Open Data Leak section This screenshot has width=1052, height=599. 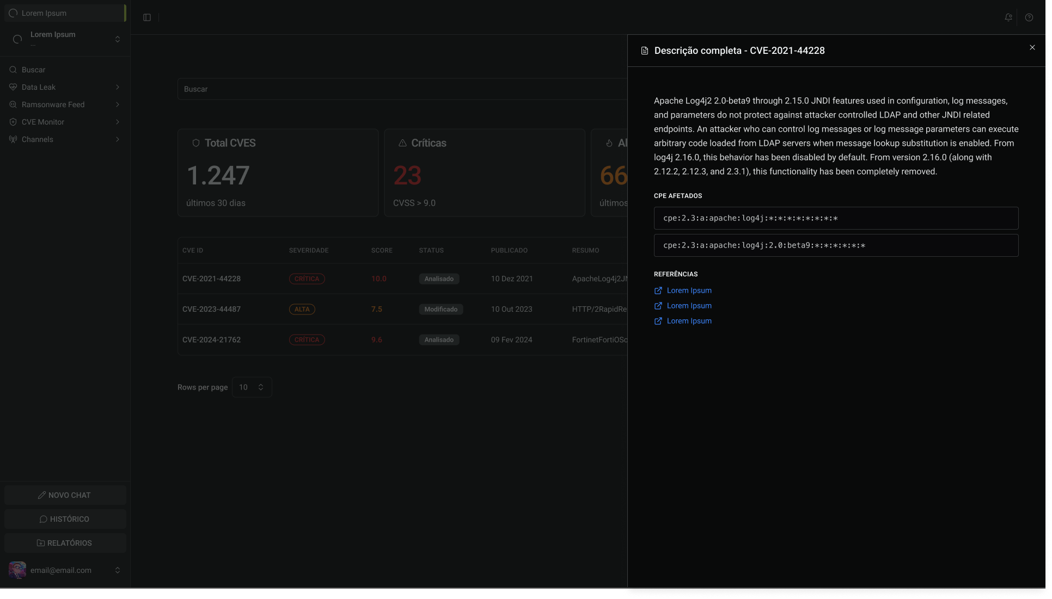pos(65,87)
